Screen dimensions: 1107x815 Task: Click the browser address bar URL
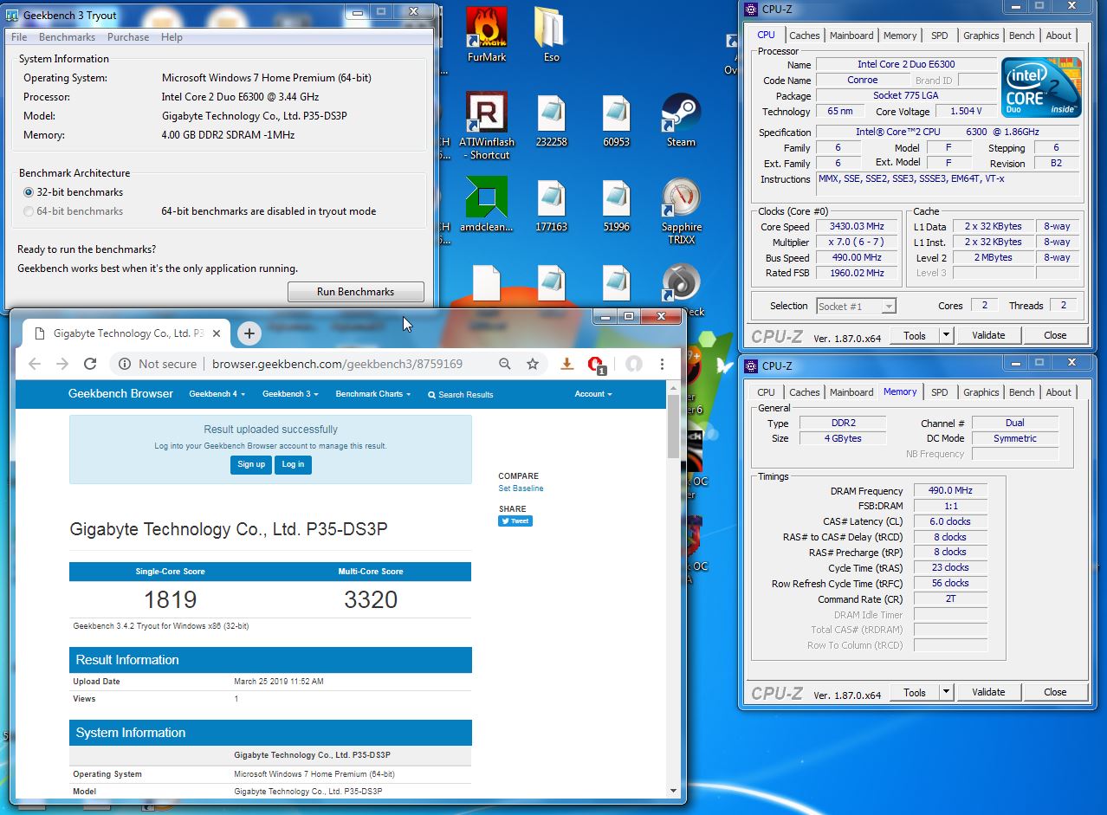click(337, 365)
